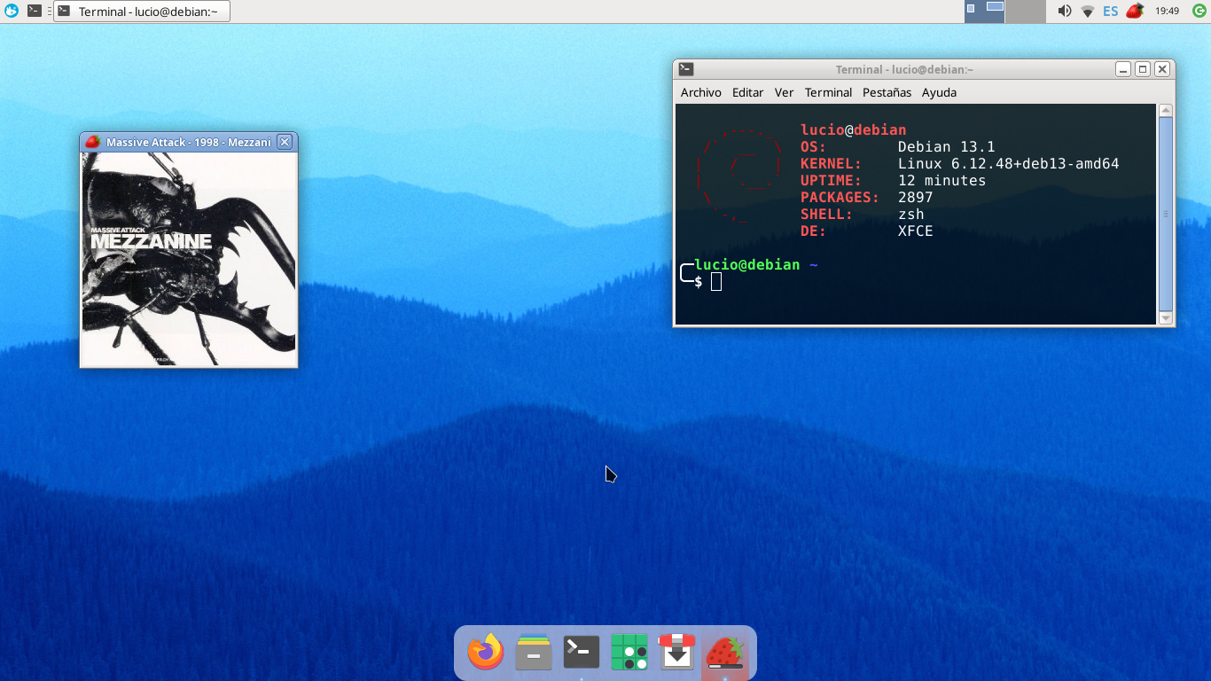Open the Xfce applications menu in the top panel
The width and height of the screenshot is (1211, 681).
[x=12, y=11]
